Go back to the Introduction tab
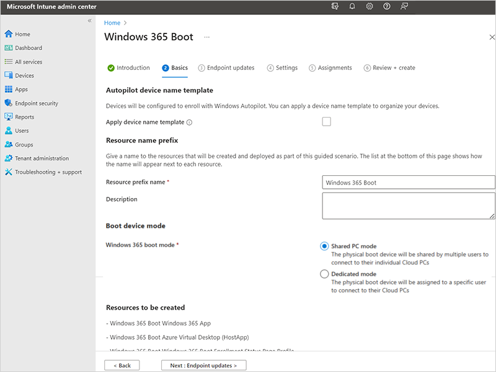496x372 pixels. pos(132,67)
